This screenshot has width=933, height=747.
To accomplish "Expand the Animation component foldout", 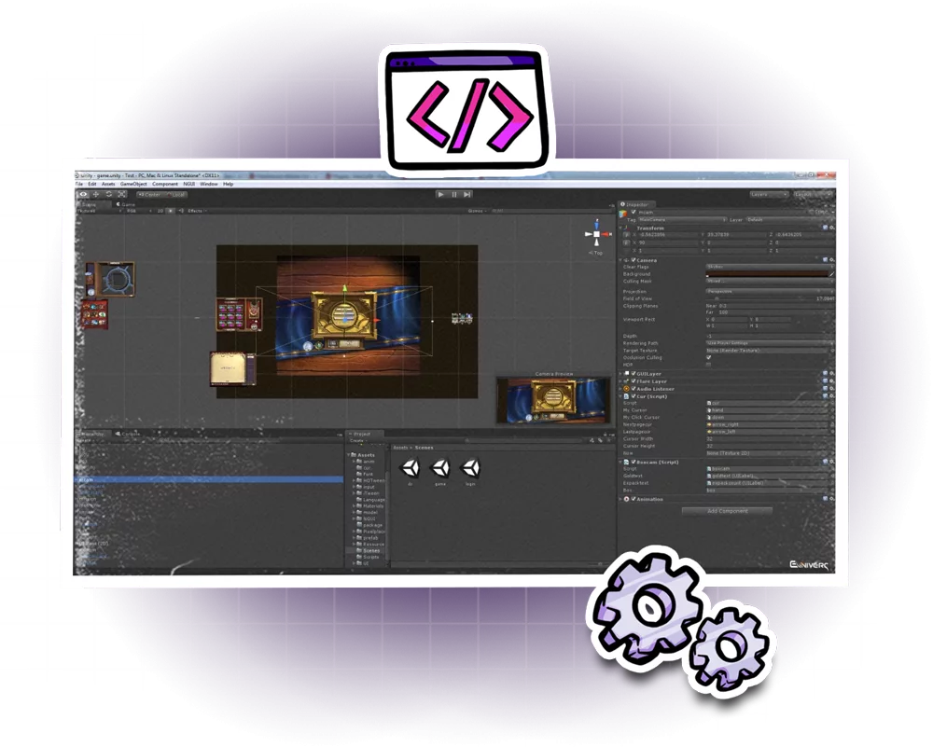I will (620, 499).
